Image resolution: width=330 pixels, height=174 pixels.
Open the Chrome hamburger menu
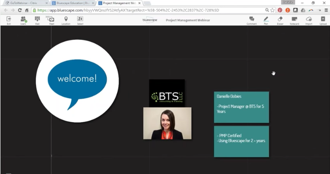[326, 10]
